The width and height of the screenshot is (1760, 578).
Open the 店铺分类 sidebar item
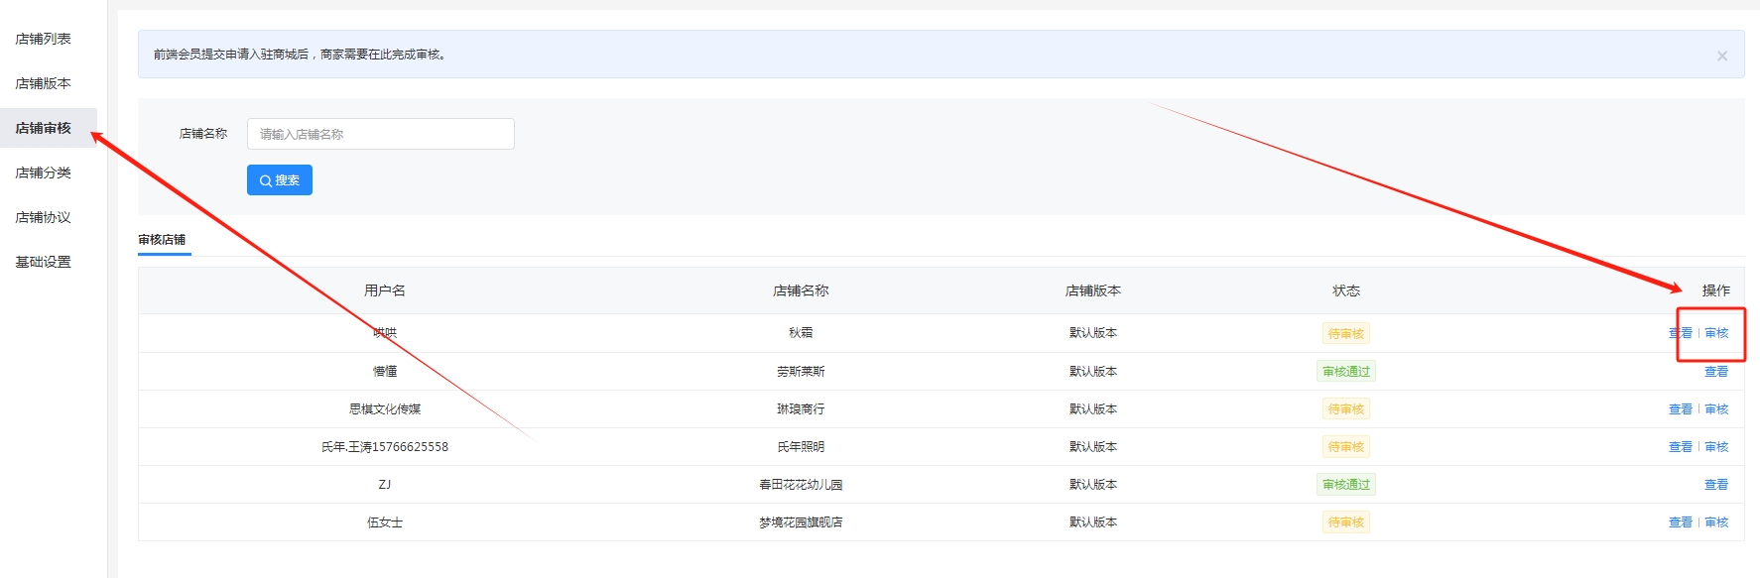tap(44, 173)
